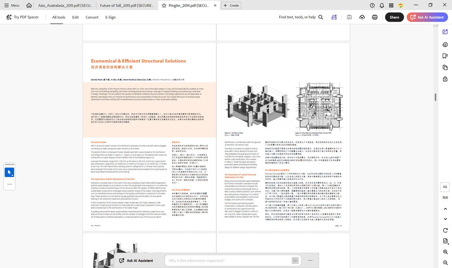Open the Convert menu
Screen dimensions: 452x268
click(x=92, y=17)
